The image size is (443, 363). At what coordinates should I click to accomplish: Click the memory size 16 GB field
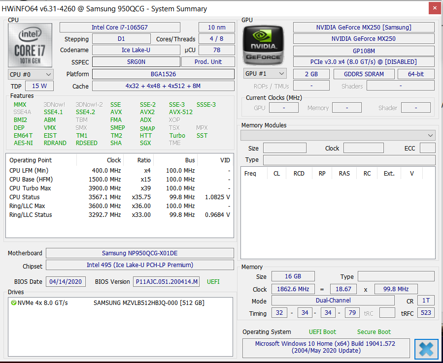point(293,276)
